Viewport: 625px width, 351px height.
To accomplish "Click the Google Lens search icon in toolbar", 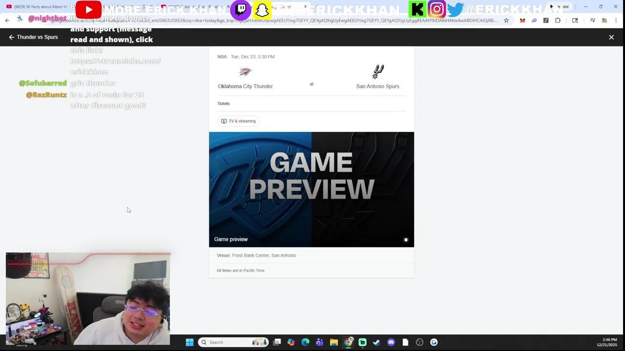I will (x=575, y=20).
